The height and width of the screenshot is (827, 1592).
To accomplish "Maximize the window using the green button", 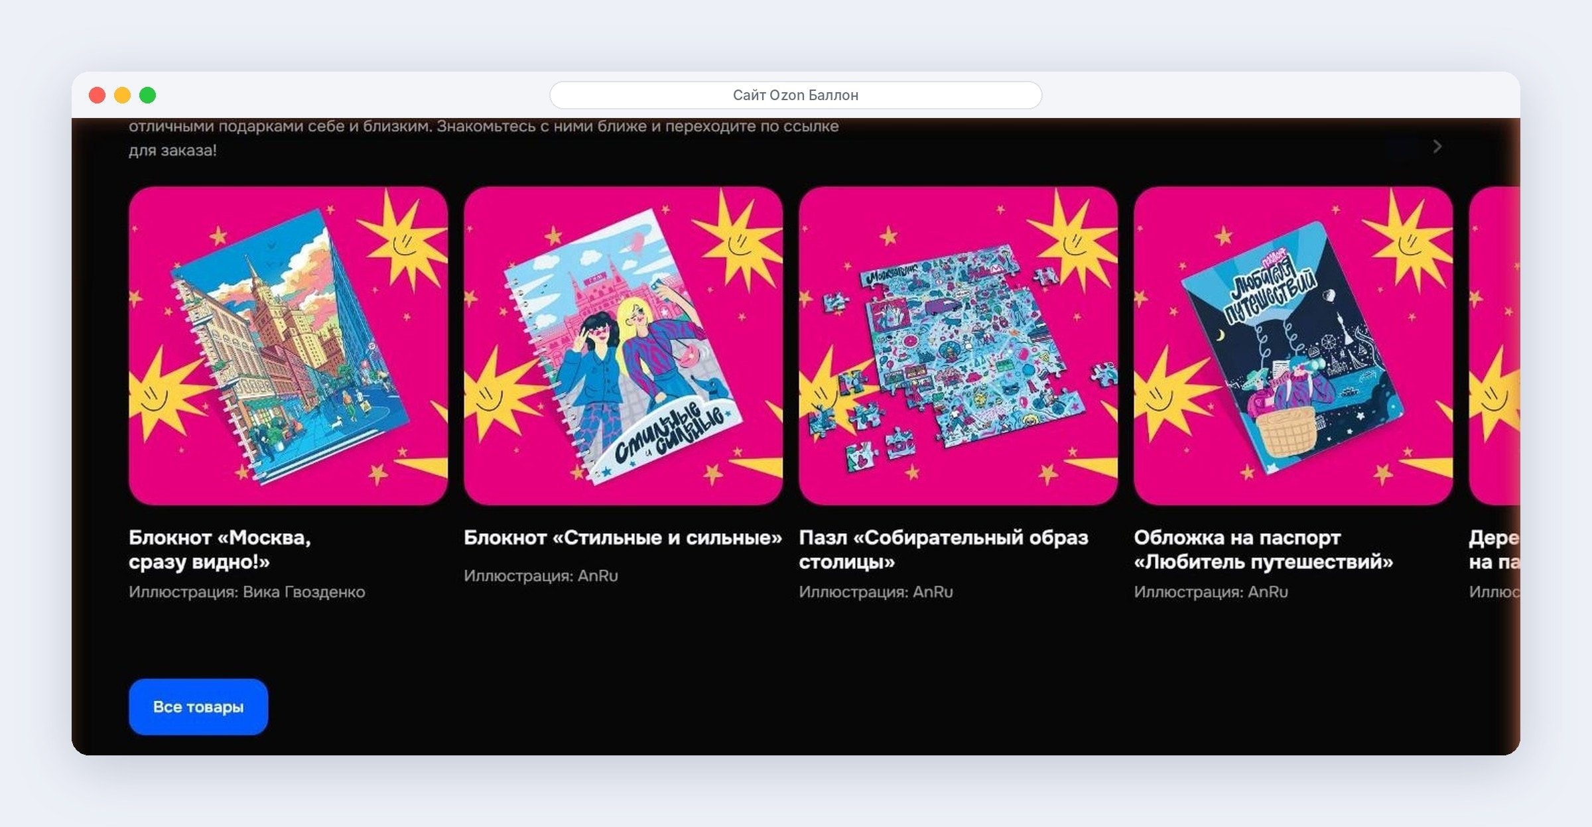I will click(148, 95).
